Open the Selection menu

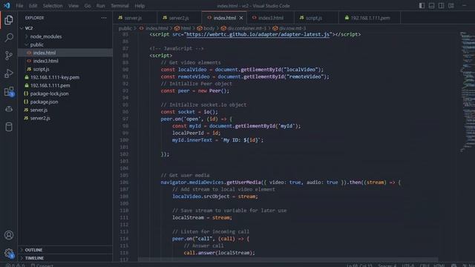pos(53,6)
